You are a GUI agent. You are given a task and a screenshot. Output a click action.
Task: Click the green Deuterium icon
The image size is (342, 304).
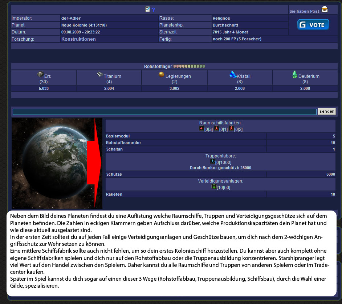(x=295, y=74)
